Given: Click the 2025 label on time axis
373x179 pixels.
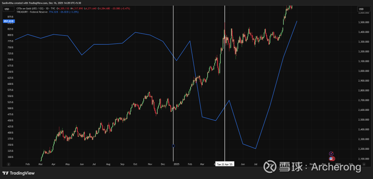Looking at the screenshot, I should point(177,164).
